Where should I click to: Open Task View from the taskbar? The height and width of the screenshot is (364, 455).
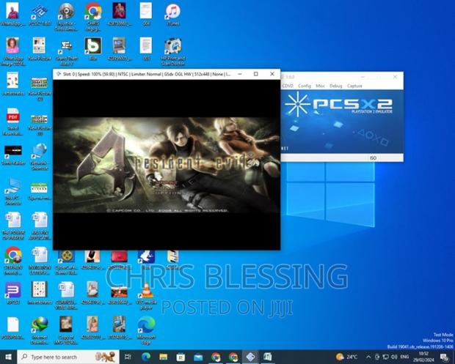coord(128,357)
